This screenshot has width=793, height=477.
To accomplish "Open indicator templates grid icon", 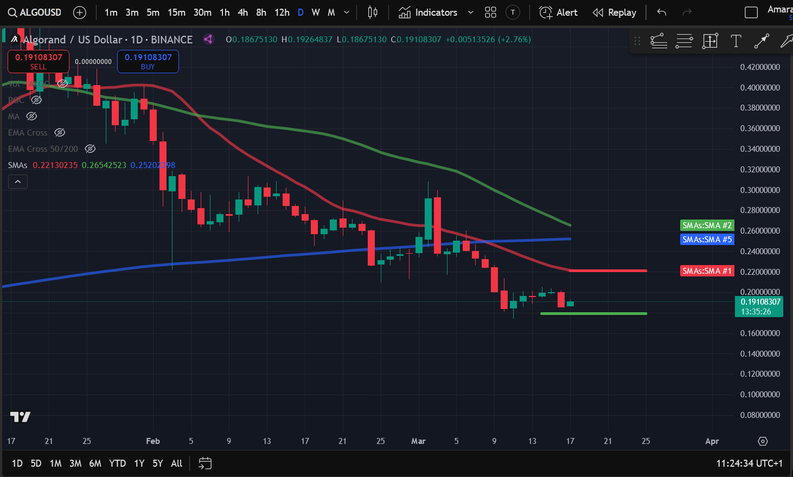I will 490,12.
